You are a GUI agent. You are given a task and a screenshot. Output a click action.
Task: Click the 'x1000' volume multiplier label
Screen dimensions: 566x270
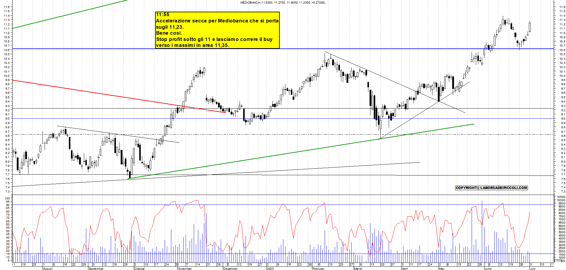coord(558,261)
